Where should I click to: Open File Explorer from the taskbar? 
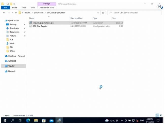click(36, 120)
